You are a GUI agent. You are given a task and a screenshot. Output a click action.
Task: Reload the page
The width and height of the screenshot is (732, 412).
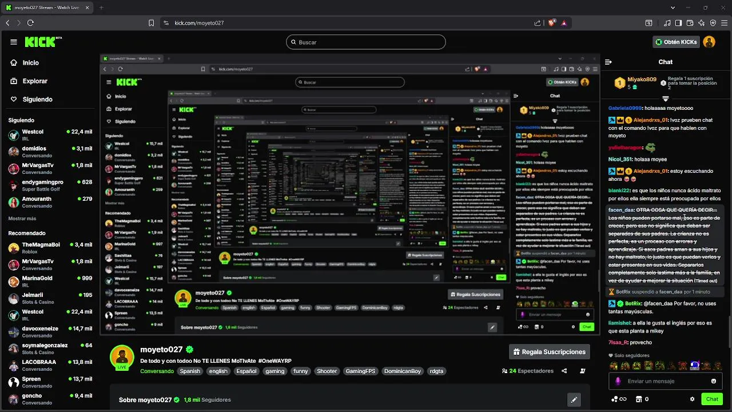(x=30, y=23)
